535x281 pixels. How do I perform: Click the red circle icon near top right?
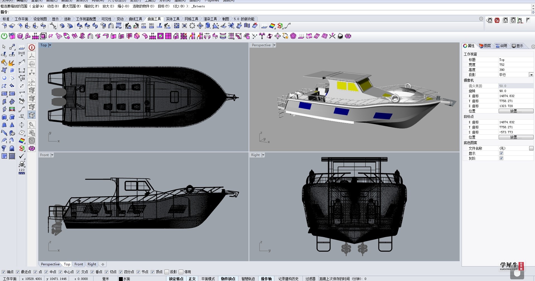[x=497, y=20]
